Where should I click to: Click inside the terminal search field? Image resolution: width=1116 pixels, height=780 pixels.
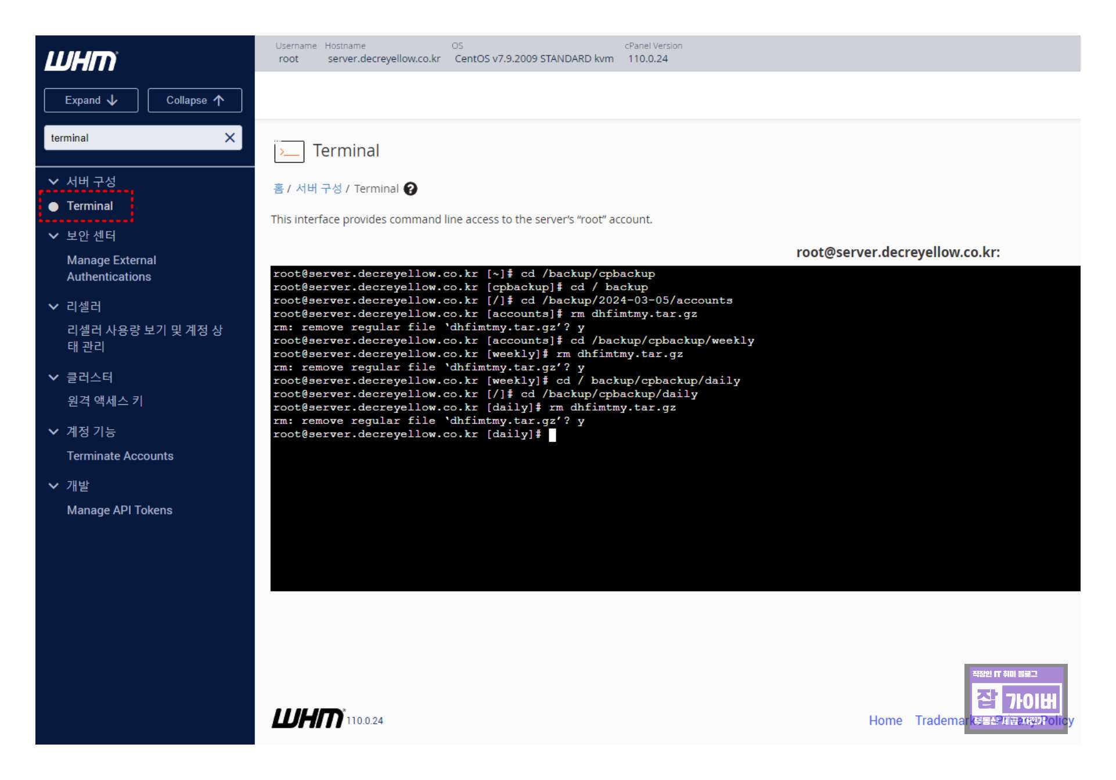click(x=131, y=138)
